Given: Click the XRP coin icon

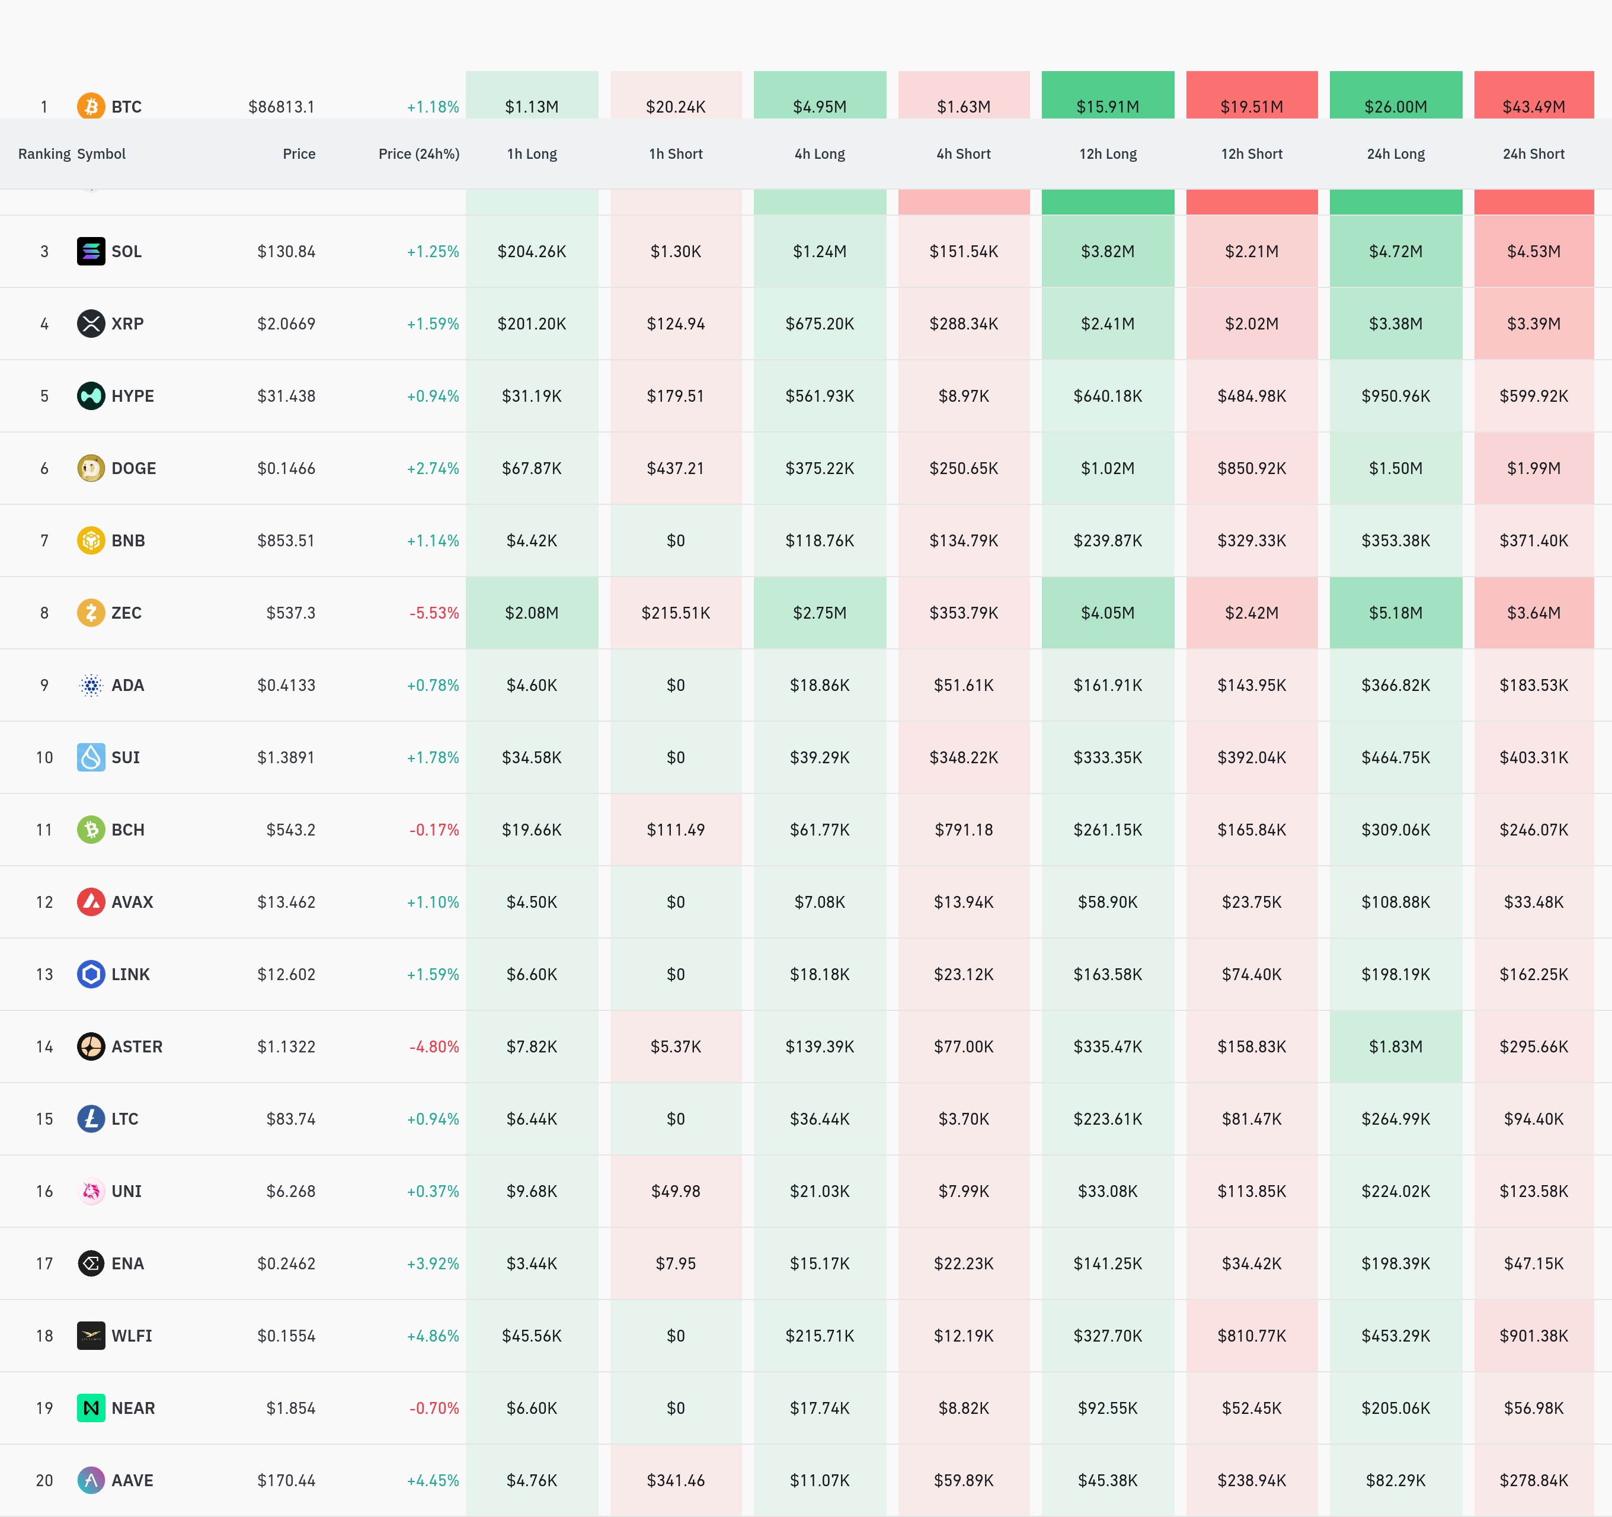Looking at the screenshot, I should (x=91, y=324).
